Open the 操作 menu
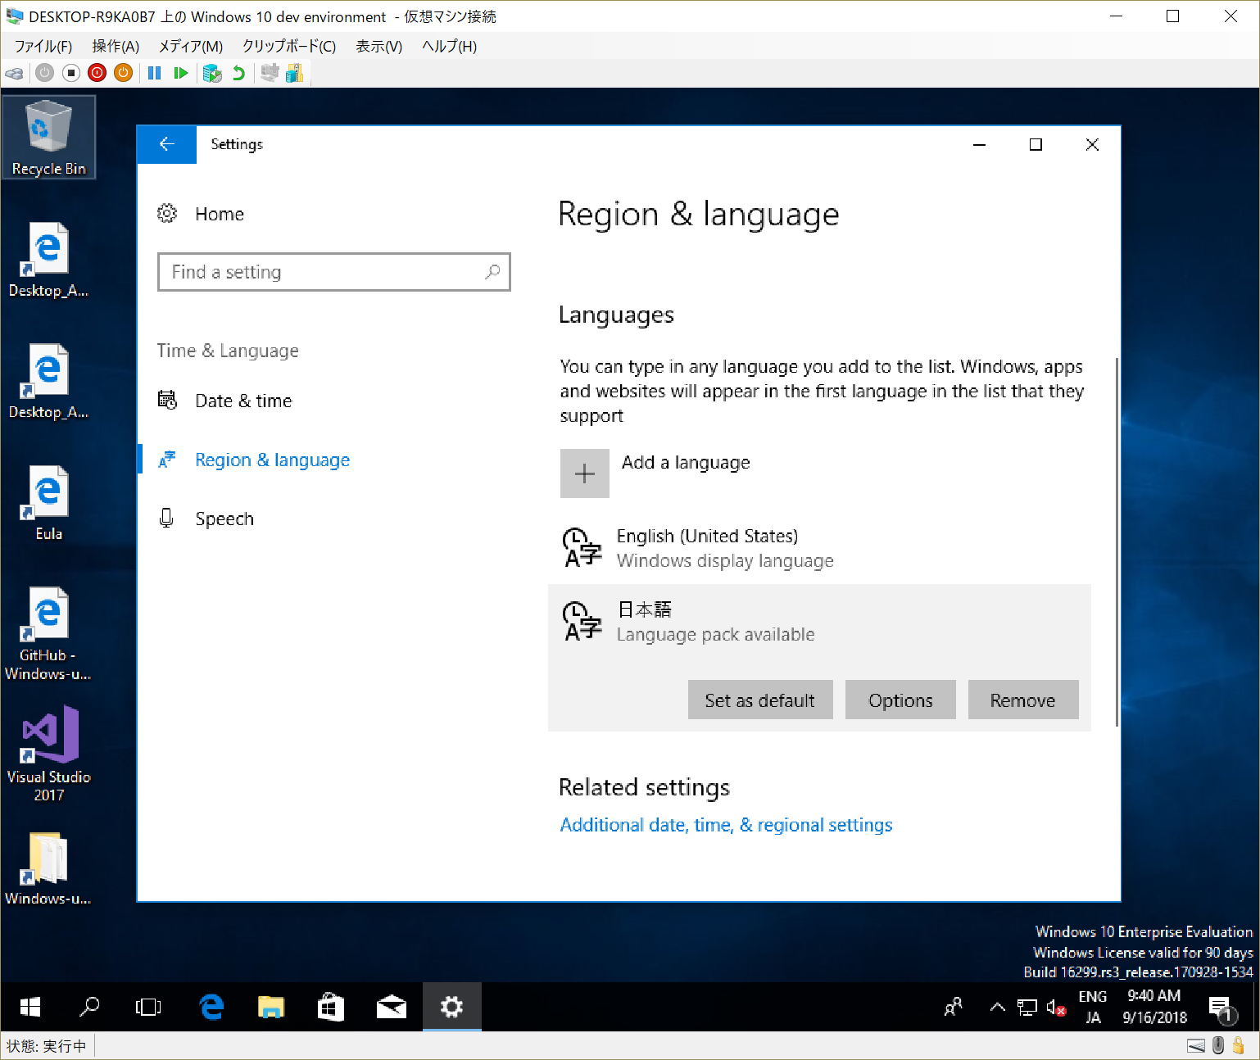 pos(115,47)
